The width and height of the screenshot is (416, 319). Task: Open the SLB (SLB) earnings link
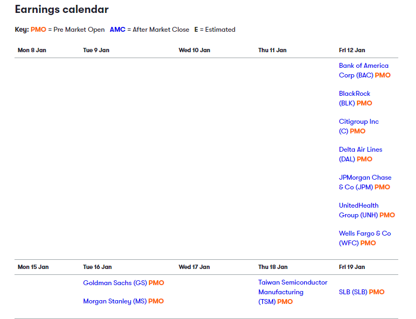(353, 292)
